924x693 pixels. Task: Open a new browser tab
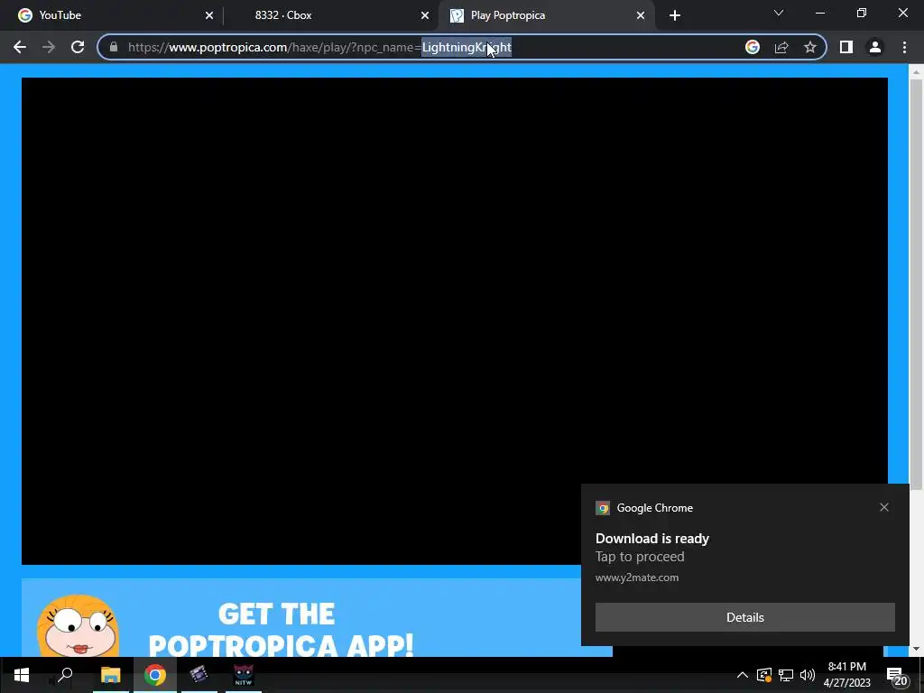click(x=675, y=15)
